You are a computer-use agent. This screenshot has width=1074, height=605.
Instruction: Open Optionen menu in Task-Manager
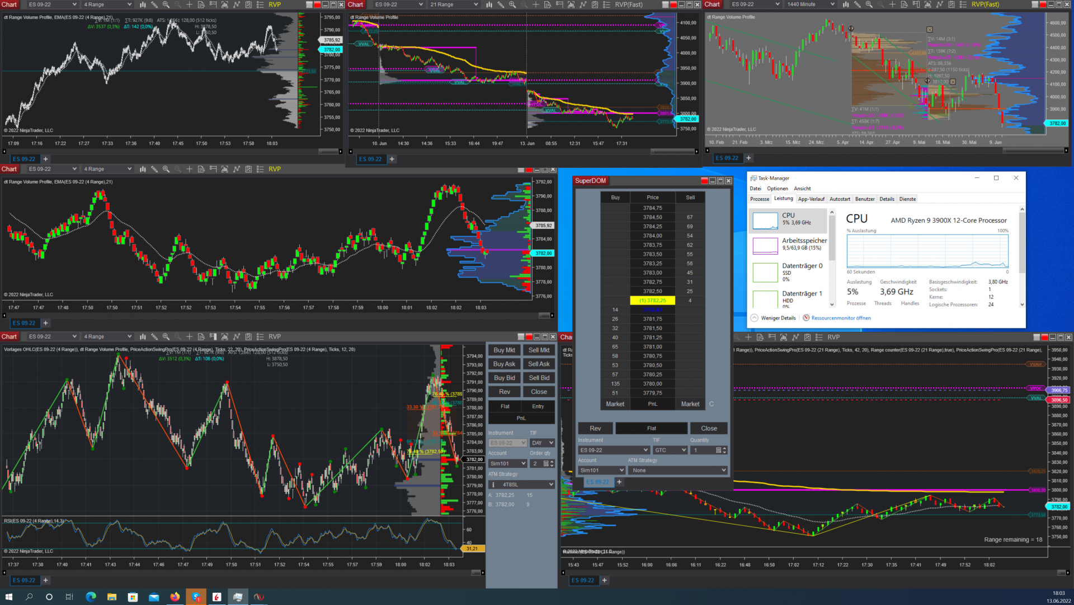pyautogui.click(x=777, y=189)
